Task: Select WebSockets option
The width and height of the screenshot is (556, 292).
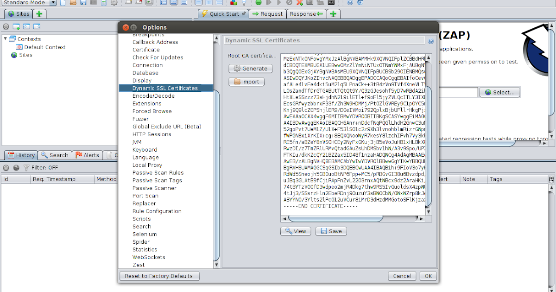Action: coord(149,257)
